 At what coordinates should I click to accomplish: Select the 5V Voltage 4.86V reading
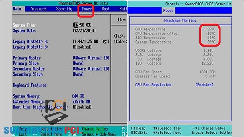click(x=209, y=59)
